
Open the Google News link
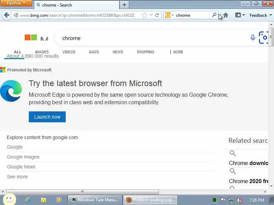(x=21, y=167)
